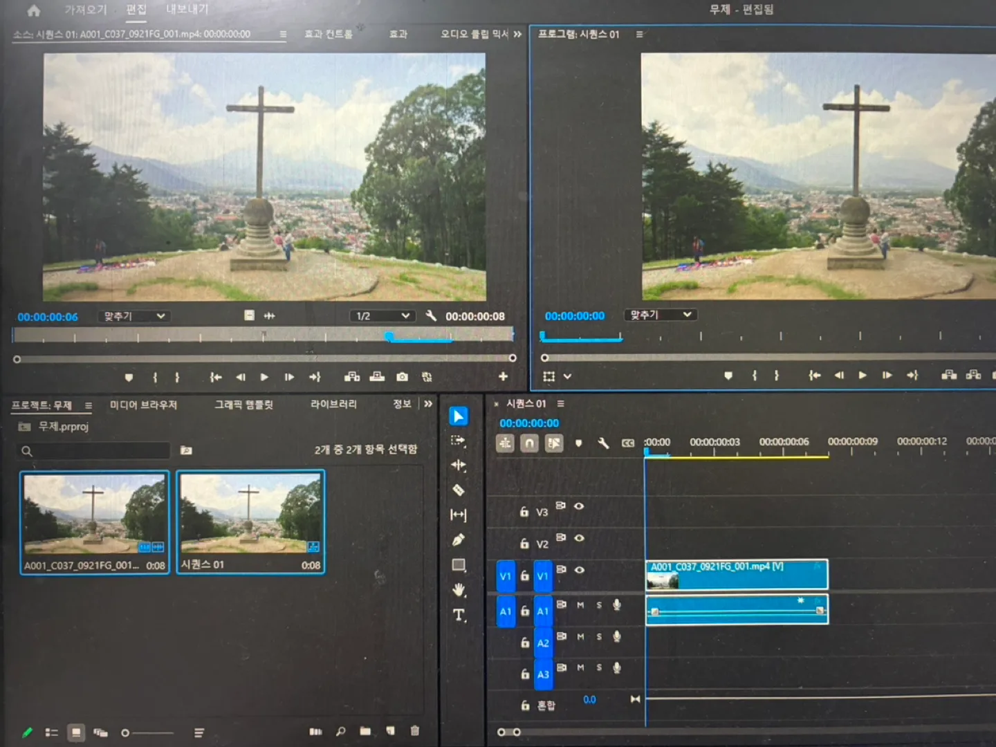This screenshot has height=747, width=996.
Task: Open the 그래픽 템플릿 tab
Action: click(243, 405)
